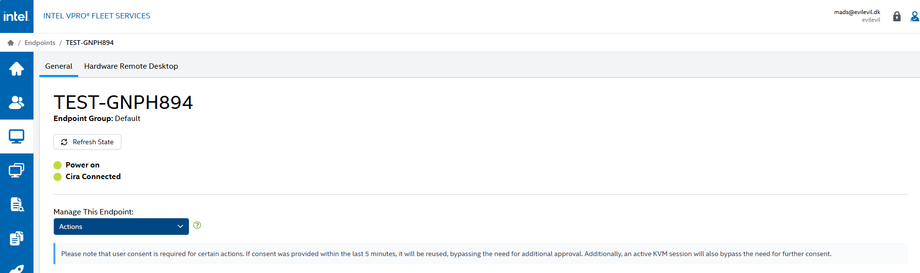
Task: Open the overlapping monitors sidebar icon
Action: pyautogui.click(x=17, y=170)
